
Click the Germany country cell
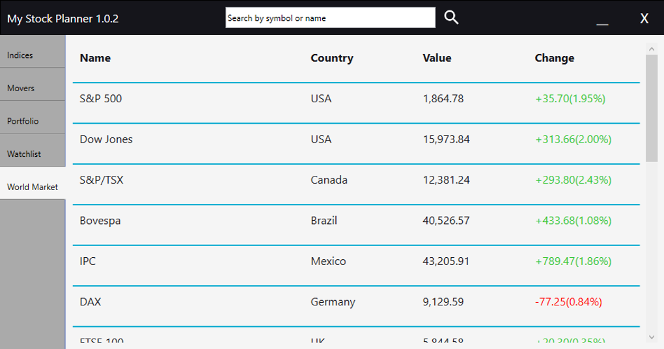[x=333, y=302]
